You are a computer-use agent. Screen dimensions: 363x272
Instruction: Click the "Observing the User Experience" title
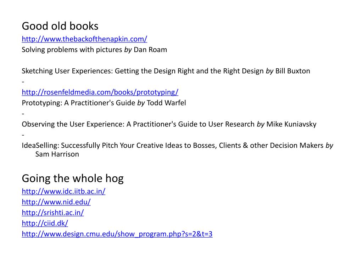point(73,124)
